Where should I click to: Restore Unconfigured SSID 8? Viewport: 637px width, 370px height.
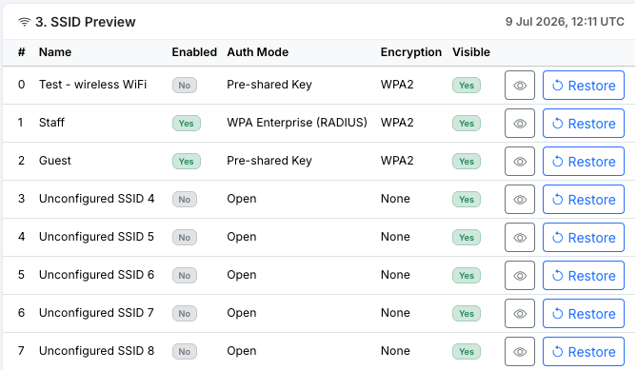(x=584, y=352)
